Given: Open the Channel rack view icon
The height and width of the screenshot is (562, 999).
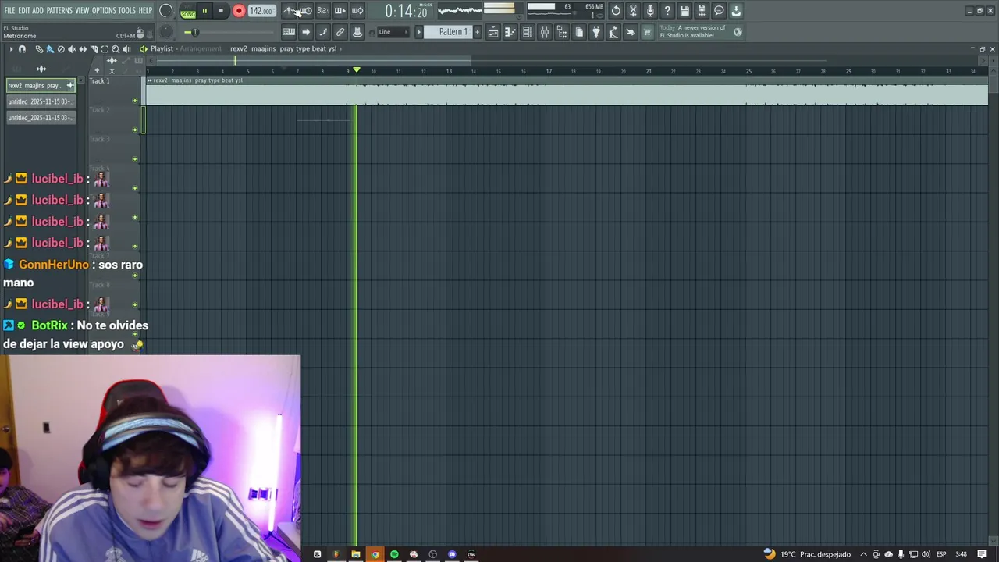Looking at the screenshot, I should click(x=528, y=32).
